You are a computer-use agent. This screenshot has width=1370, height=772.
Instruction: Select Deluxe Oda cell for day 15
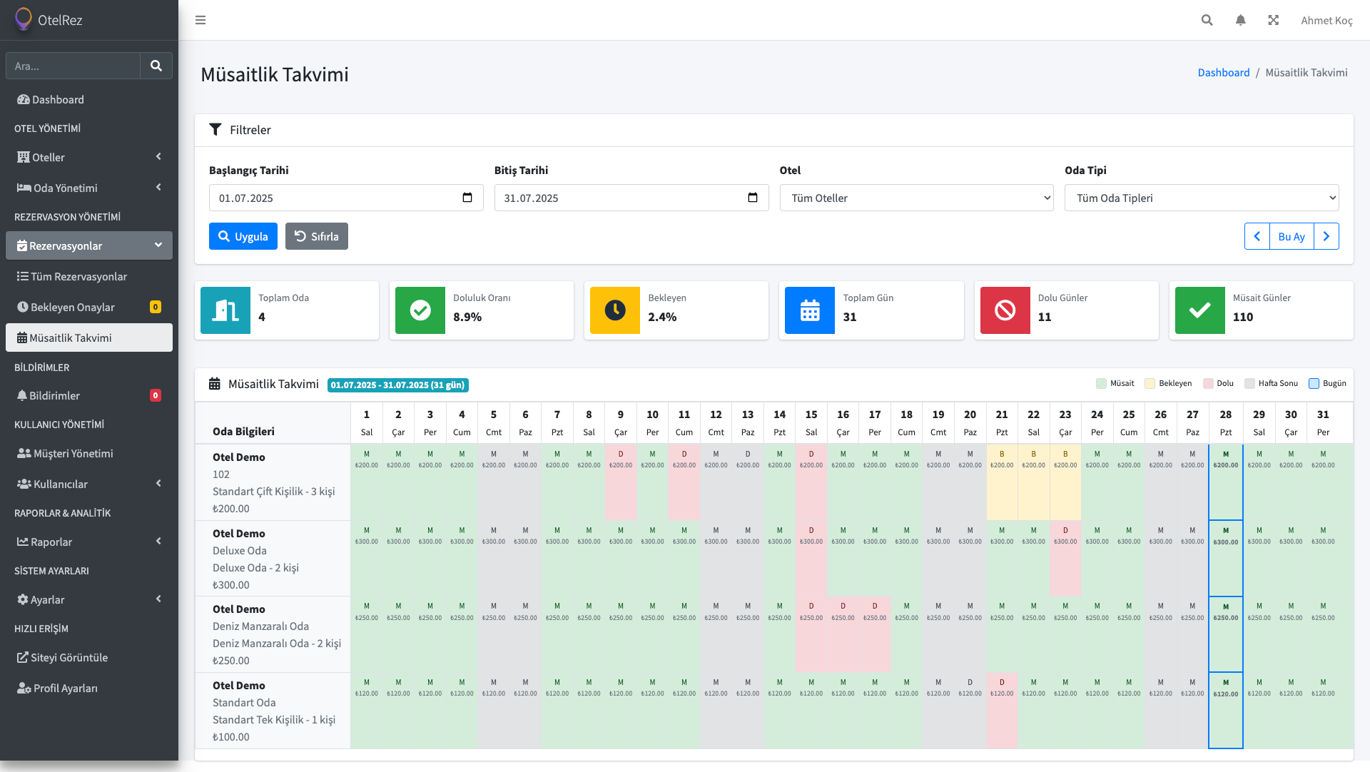pyautogui.click(x=811, y=559)
